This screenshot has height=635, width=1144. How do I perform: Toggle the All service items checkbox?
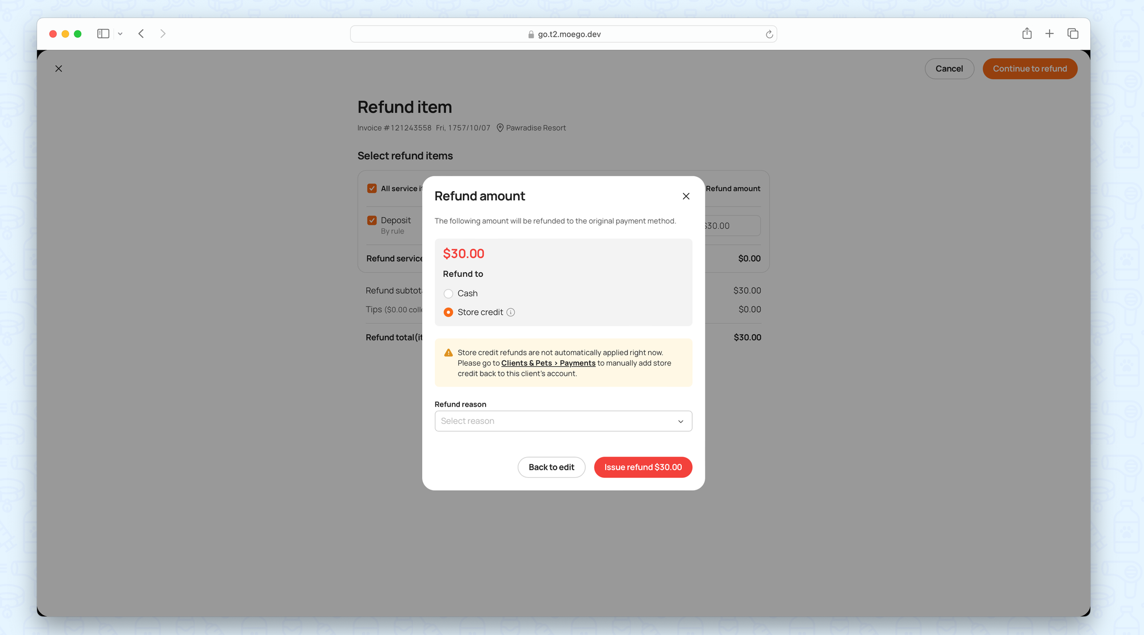(x=372, y=188)
